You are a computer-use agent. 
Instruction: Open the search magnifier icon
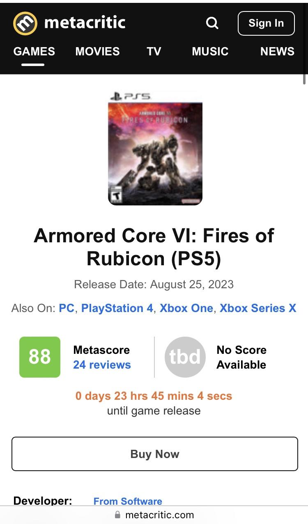click(212, 23)
